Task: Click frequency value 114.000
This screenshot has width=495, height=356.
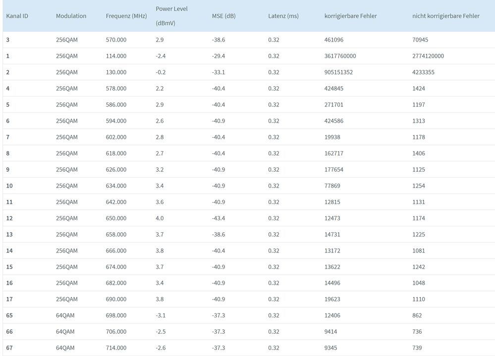Action: (116, 56)
